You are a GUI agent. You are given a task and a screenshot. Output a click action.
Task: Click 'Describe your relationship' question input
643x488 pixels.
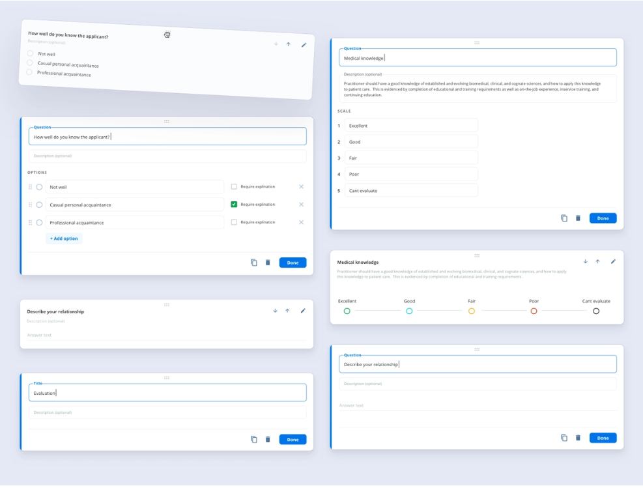[478, 364]
